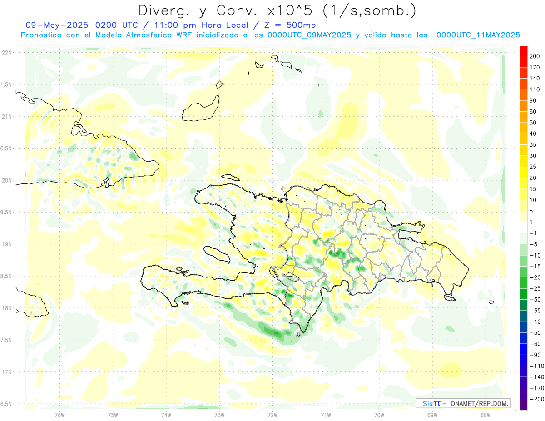Click the '21N' latitude label

pos(7,116)
